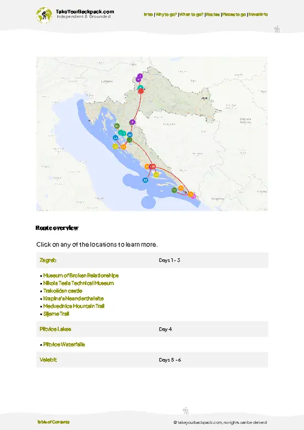The width and height of the screenshot is (304, 430).
Task: Open Medvednica Mountain Trail link
Action: click(74, 306)
